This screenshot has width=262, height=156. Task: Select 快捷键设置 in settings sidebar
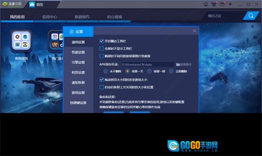[x=78, y=103]
